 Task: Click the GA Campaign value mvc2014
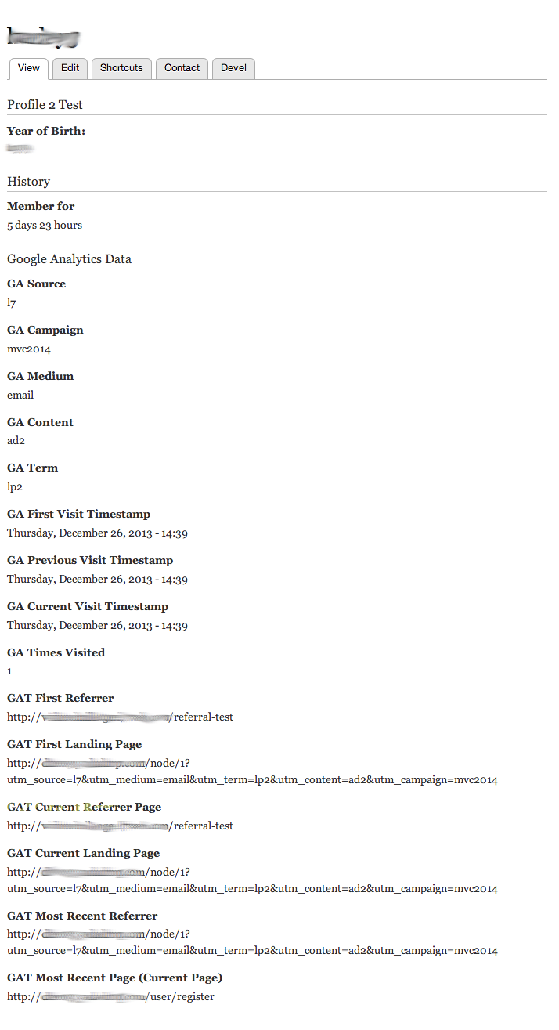pyautogui.click(x=29, y=349)
